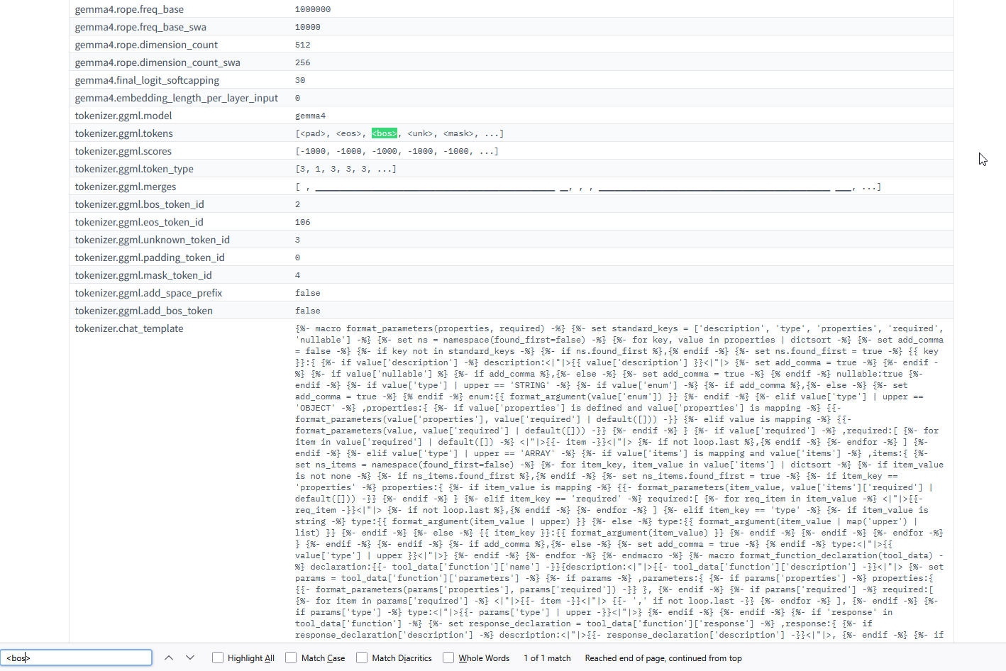Image resolution: width=1006 pixels, height=671 pixels.
Task: Click the mask_token_id value 4
Action: pyautogui.click(x=298, y=275)
